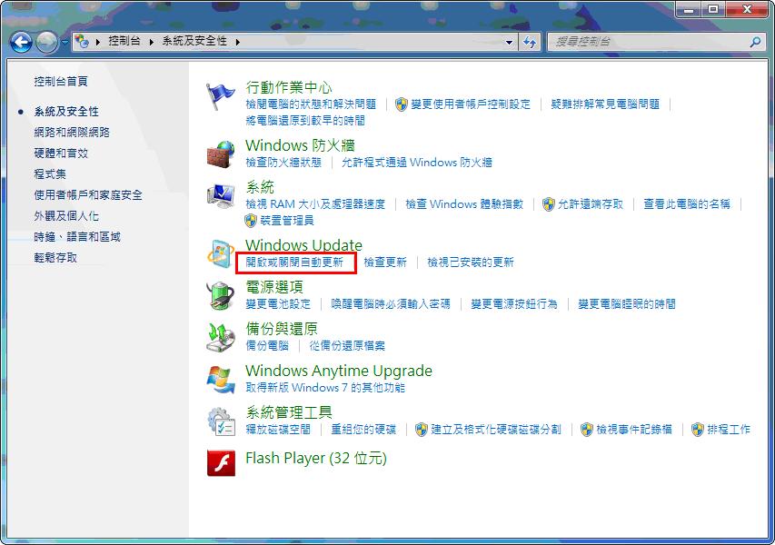Go to 外觀及個人化 in sidebar

point(66,216)
